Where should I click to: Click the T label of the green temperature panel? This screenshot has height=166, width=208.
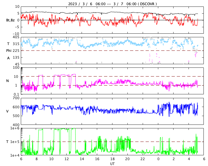(7, 142)
